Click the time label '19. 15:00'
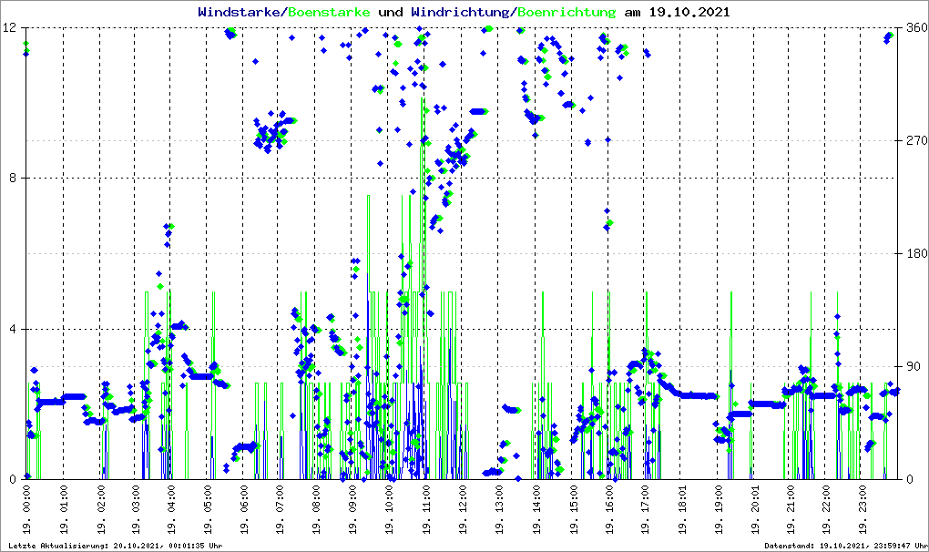Image resolution: width=929 pixels, height=552 pixels. (573, 510)
